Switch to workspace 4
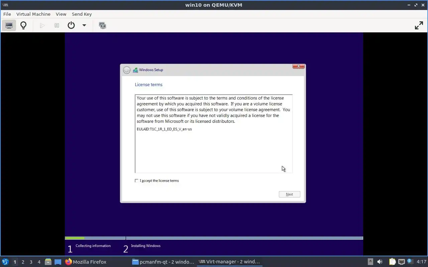 [x=39, y=262]
